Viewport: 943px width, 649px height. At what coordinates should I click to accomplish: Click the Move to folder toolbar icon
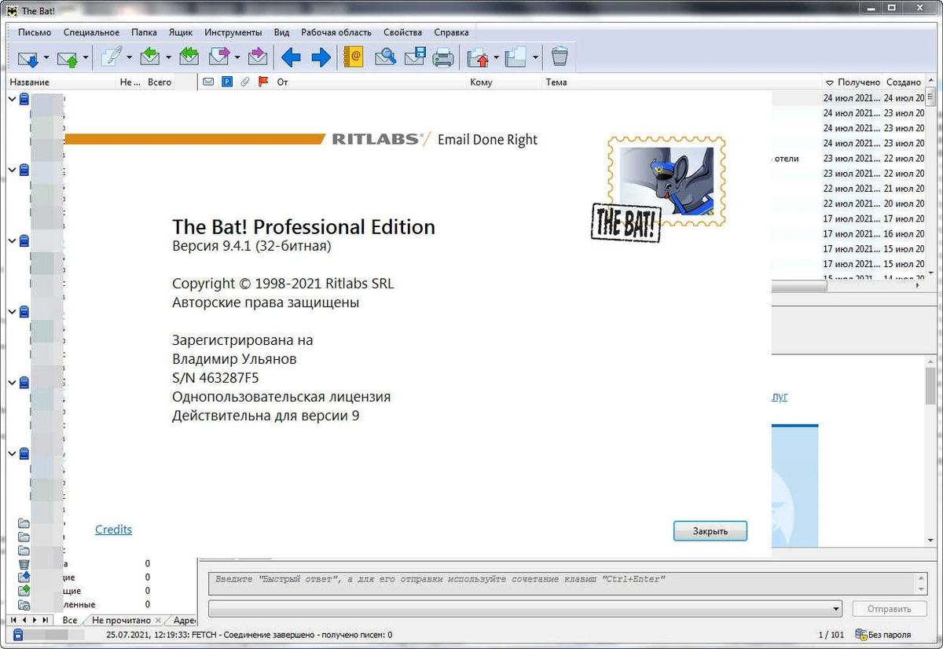(479, 57)
